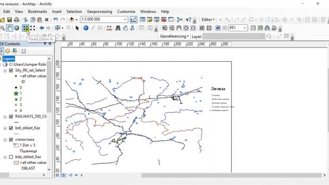329x185 pixels.
Task: Toggle the статистика layer checkbox
Action: (x=11, y=139)
